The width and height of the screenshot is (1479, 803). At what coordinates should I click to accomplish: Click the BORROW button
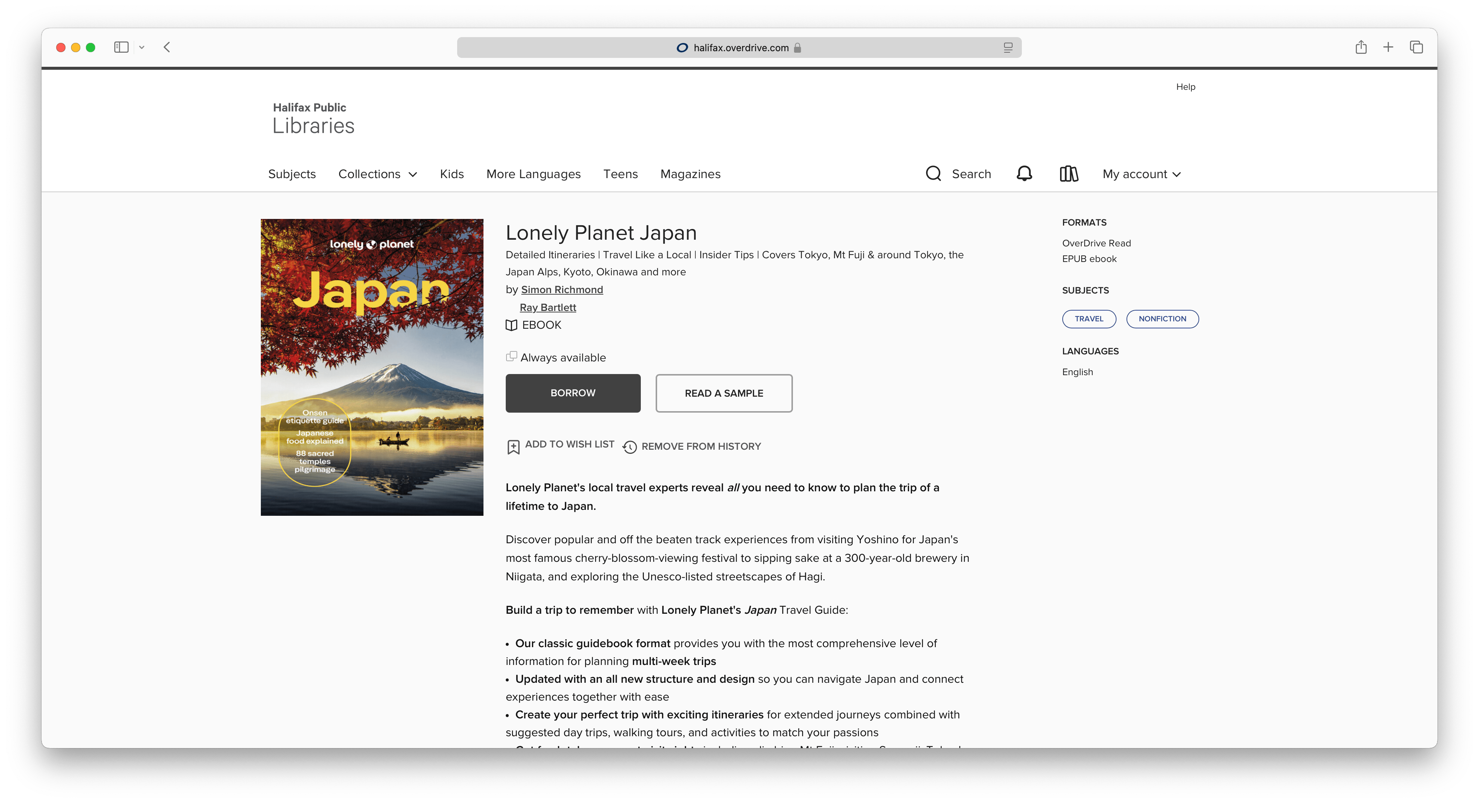tap(573, 393)
